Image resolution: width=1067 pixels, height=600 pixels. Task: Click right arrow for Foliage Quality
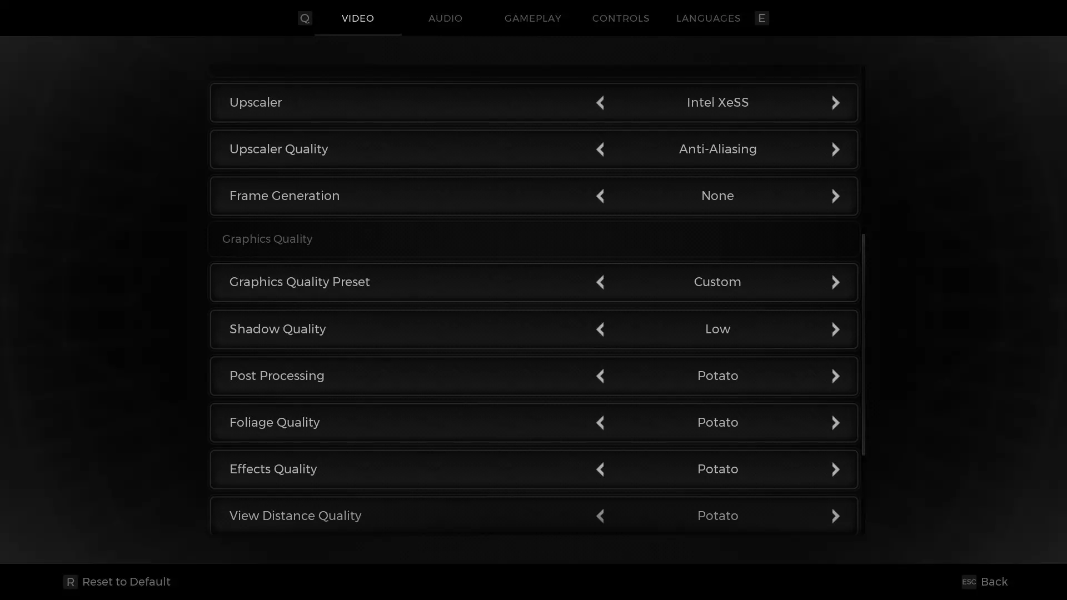(835, 423)
